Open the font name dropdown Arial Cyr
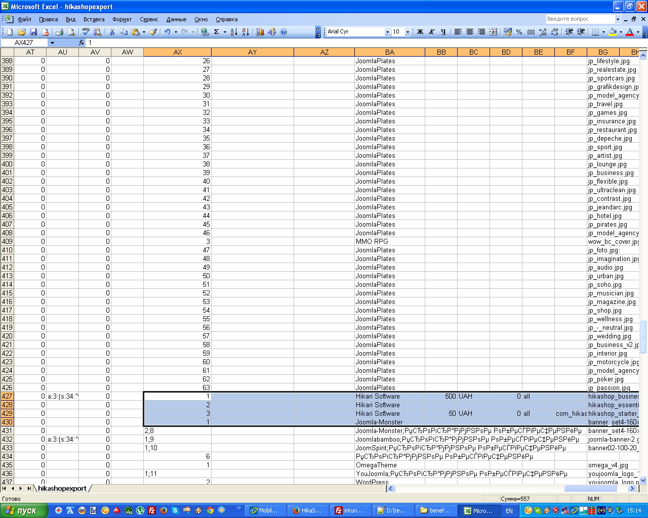 pyautogui.click(x=387, y=32)
